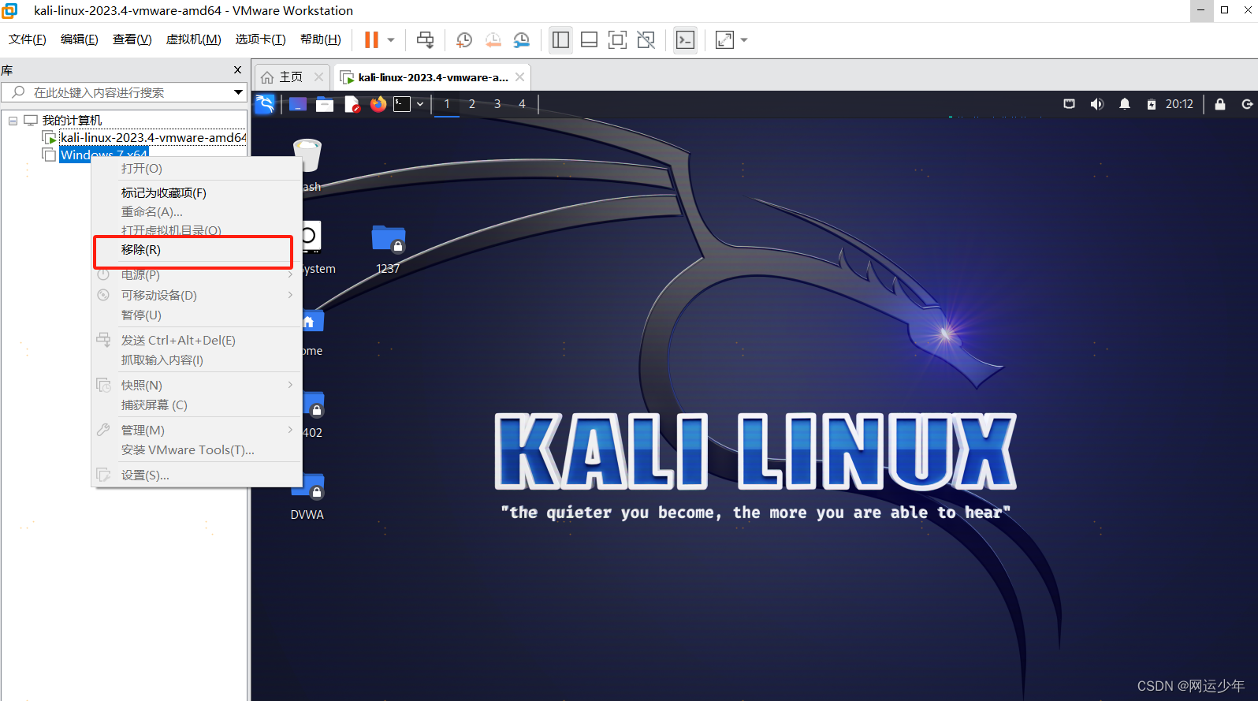
Task: Launch Firefox from the Kali panel
Action: point(378,104)
